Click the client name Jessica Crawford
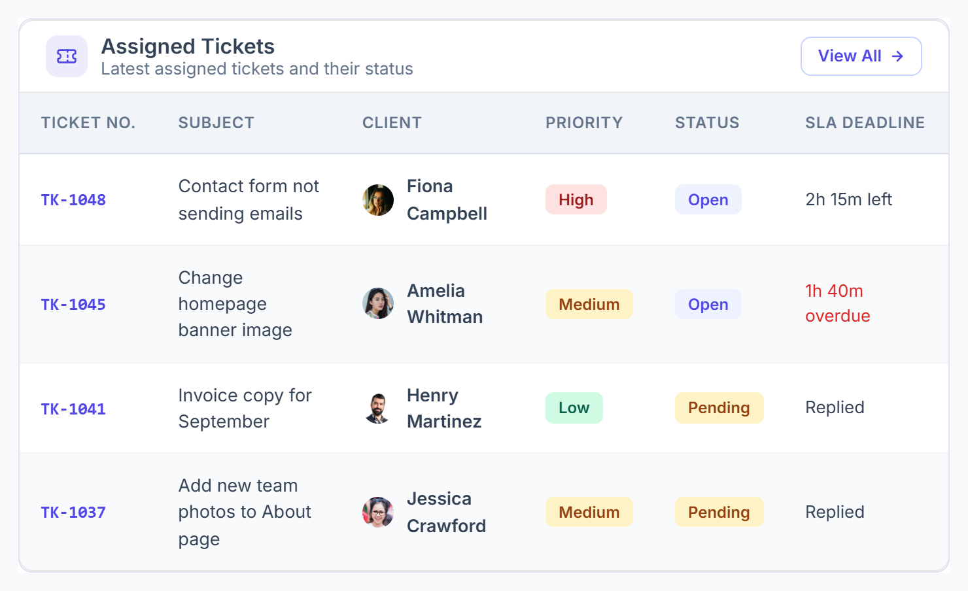968x591 pixels. [x=446, y=513]
